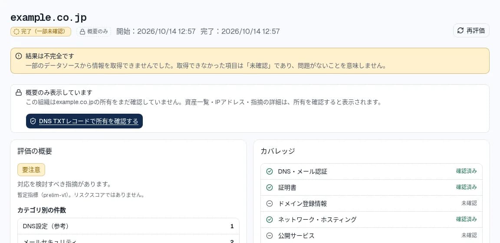The image size is (500, 243).
Task: Click the lock icon beside 概要のみ表示しています
Action: click(19, 93)
